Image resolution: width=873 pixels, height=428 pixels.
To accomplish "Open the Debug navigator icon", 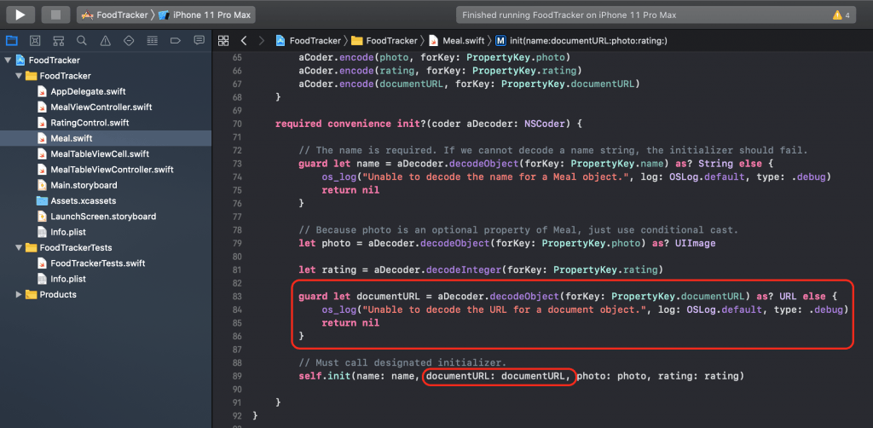I will pos(152,41).
